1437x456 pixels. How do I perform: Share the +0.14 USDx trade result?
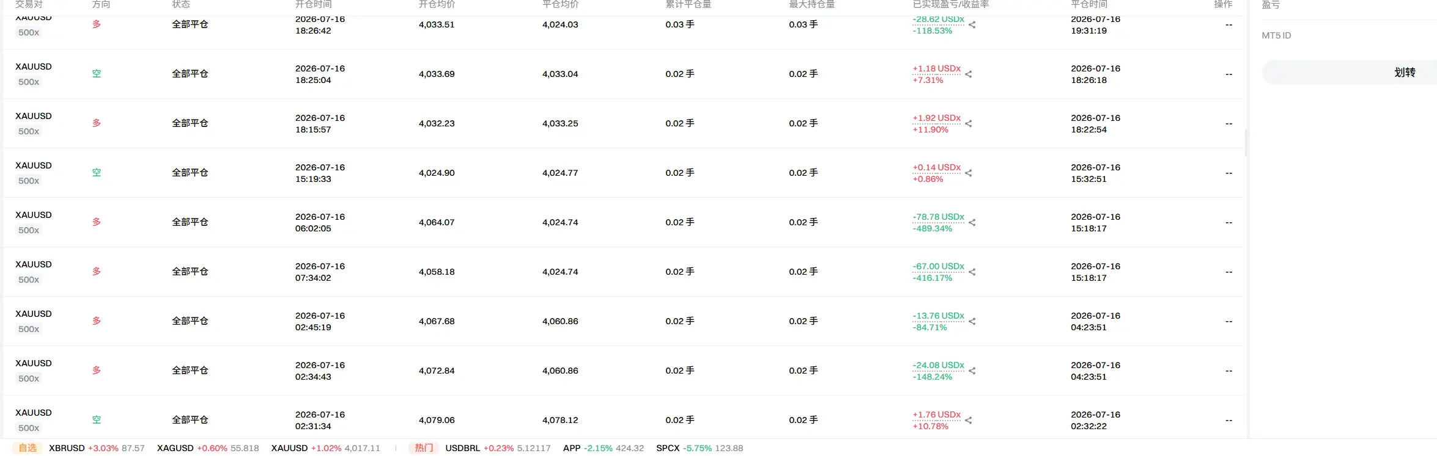pos(969,173)
